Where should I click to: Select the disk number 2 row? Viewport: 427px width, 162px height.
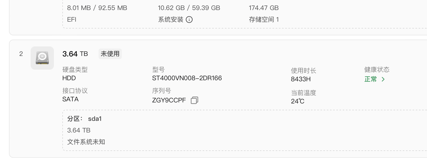[21, 54]
